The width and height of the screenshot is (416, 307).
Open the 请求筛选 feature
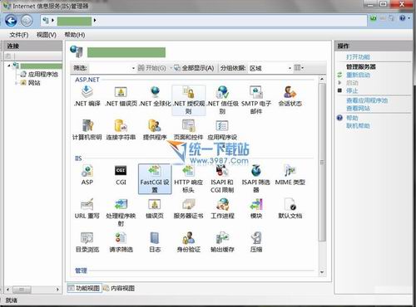pyautogui.click(x=121, y=242)
